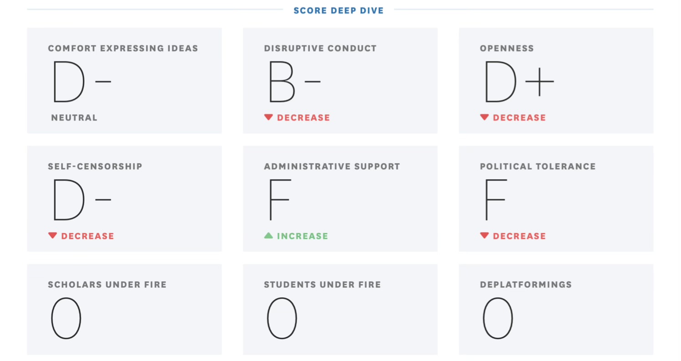Click red decrease arrow under Political Tolerance
Image resolution: width=681 pixels, height=361 pixels.
(484, 236)
